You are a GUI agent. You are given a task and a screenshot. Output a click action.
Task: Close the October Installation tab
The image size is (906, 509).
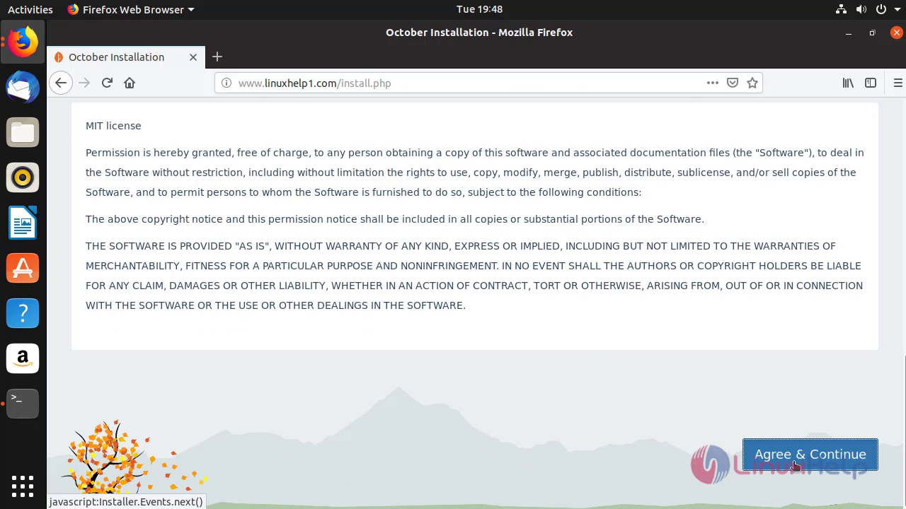pos(193,57)
